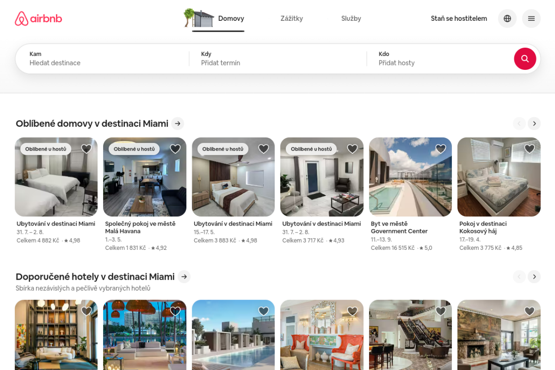
Task: Click the arrow beside Oblíbené domovy v destinaci Miami
Action: 178,124
